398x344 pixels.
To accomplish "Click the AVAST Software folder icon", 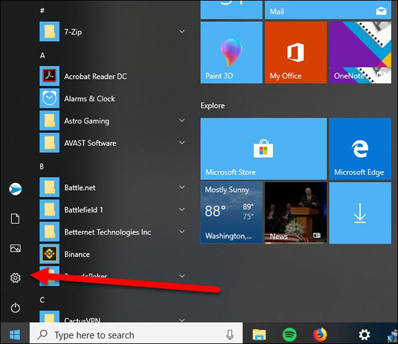I will pyautogui.click(x=50, y=143).
